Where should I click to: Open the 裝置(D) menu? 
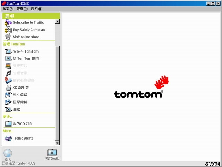click(x=22, y=9)
